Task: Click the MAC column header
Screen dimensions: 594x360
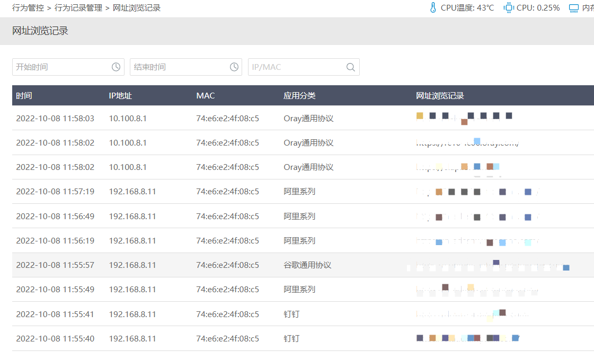Action: point(206,96)
